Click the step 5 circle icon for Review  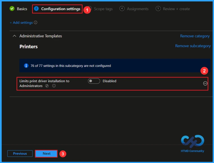click(x=158, y=8)
